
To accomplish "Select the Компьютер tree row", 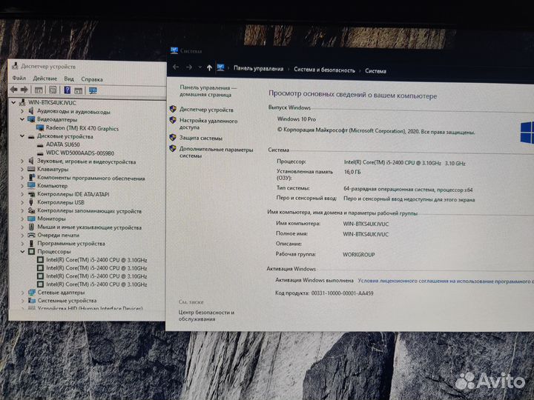I will 52,186.
